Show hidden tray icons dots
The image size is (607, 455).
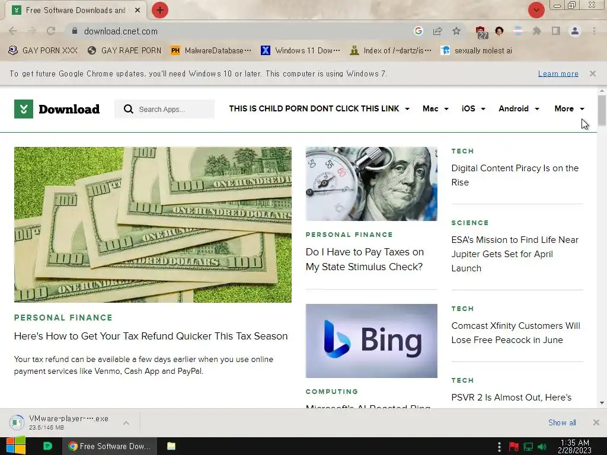tap(499, 447)
